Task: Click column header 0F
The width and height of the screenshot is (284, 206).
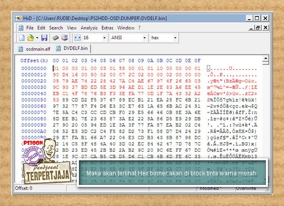Action: point(198,61)
